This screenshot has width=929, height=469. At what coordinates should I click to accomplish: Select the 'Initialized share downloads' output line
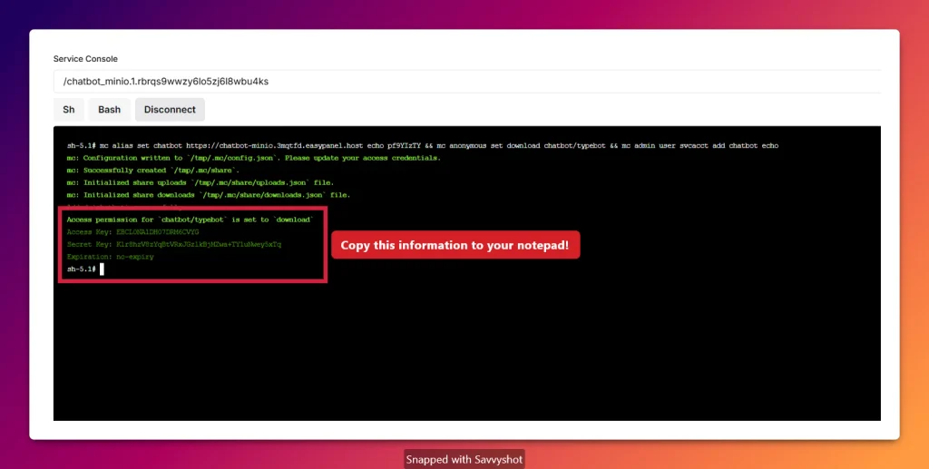[x=209, y=195]
